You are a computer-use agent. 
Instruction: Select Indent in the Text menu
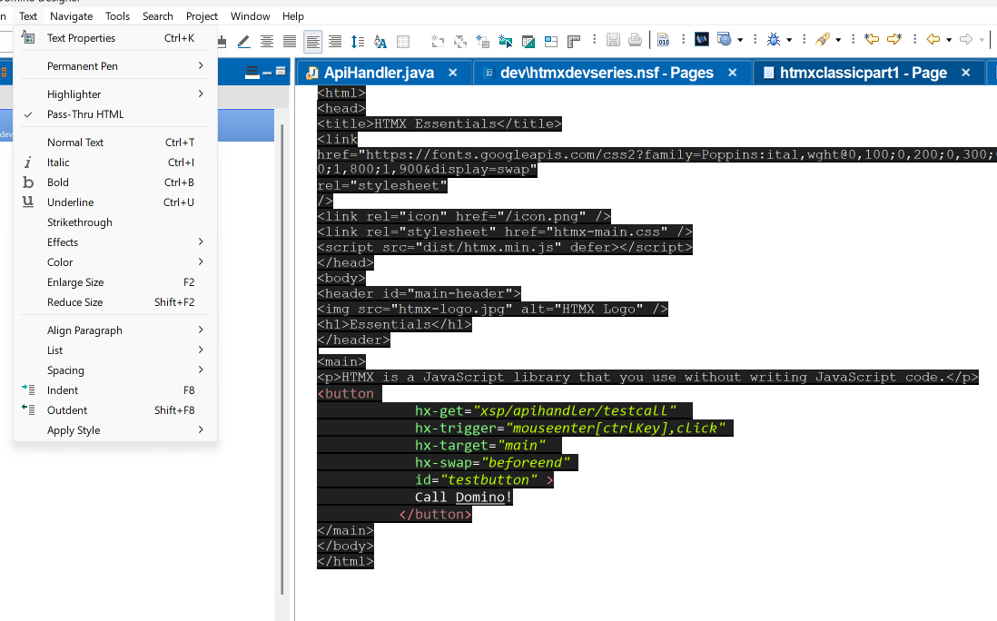pyautogui.click(x=63, y=390)
